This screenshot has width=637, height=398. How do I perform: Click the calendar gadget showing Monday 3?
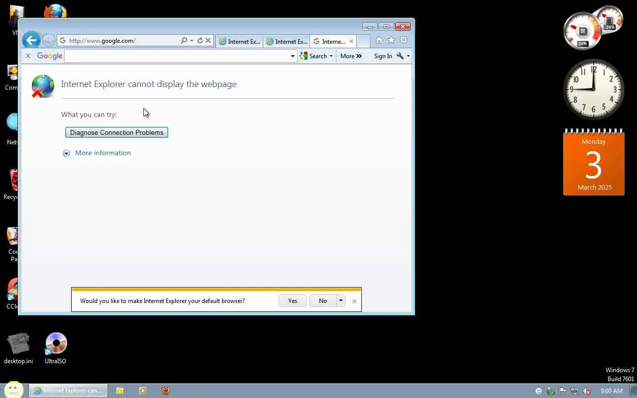[x=594, y=162]
